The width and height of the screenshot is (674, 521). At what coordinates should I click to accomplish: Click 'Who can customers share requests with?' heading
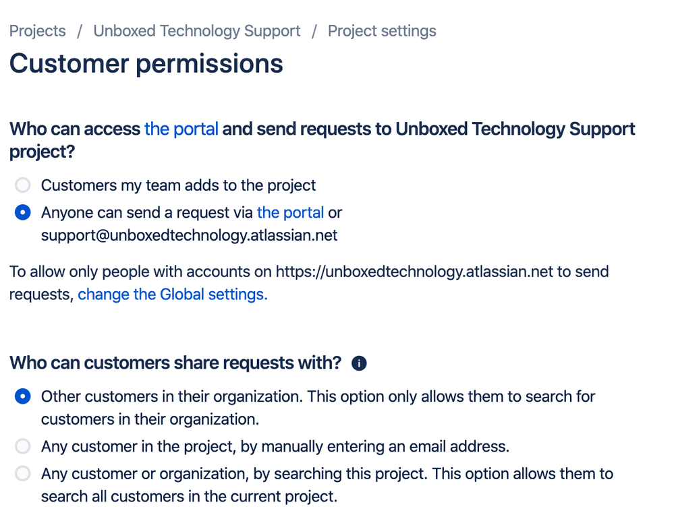click(x=175, y=363)
